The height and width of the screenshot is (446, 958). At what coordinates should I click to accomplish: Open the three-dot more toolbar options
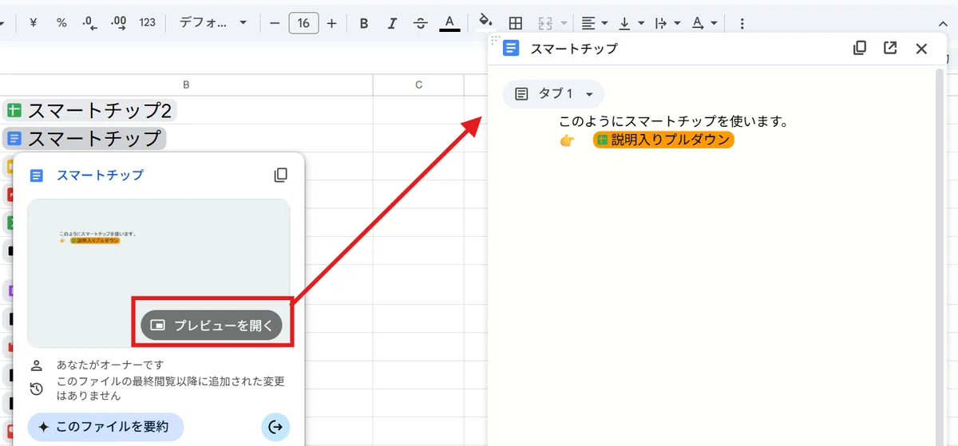pyautogui.click(x=742, y=23)
